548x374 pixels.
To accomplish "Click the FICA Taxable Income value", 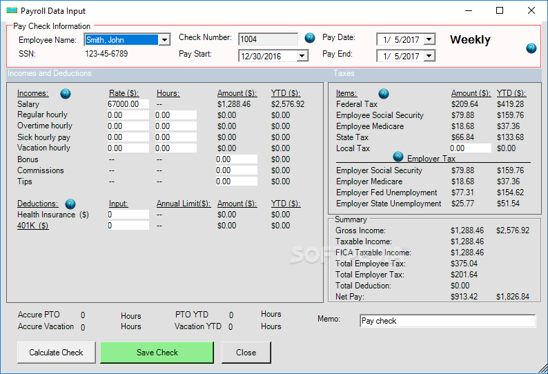I will pyautogui.click(x=467, y=253).
